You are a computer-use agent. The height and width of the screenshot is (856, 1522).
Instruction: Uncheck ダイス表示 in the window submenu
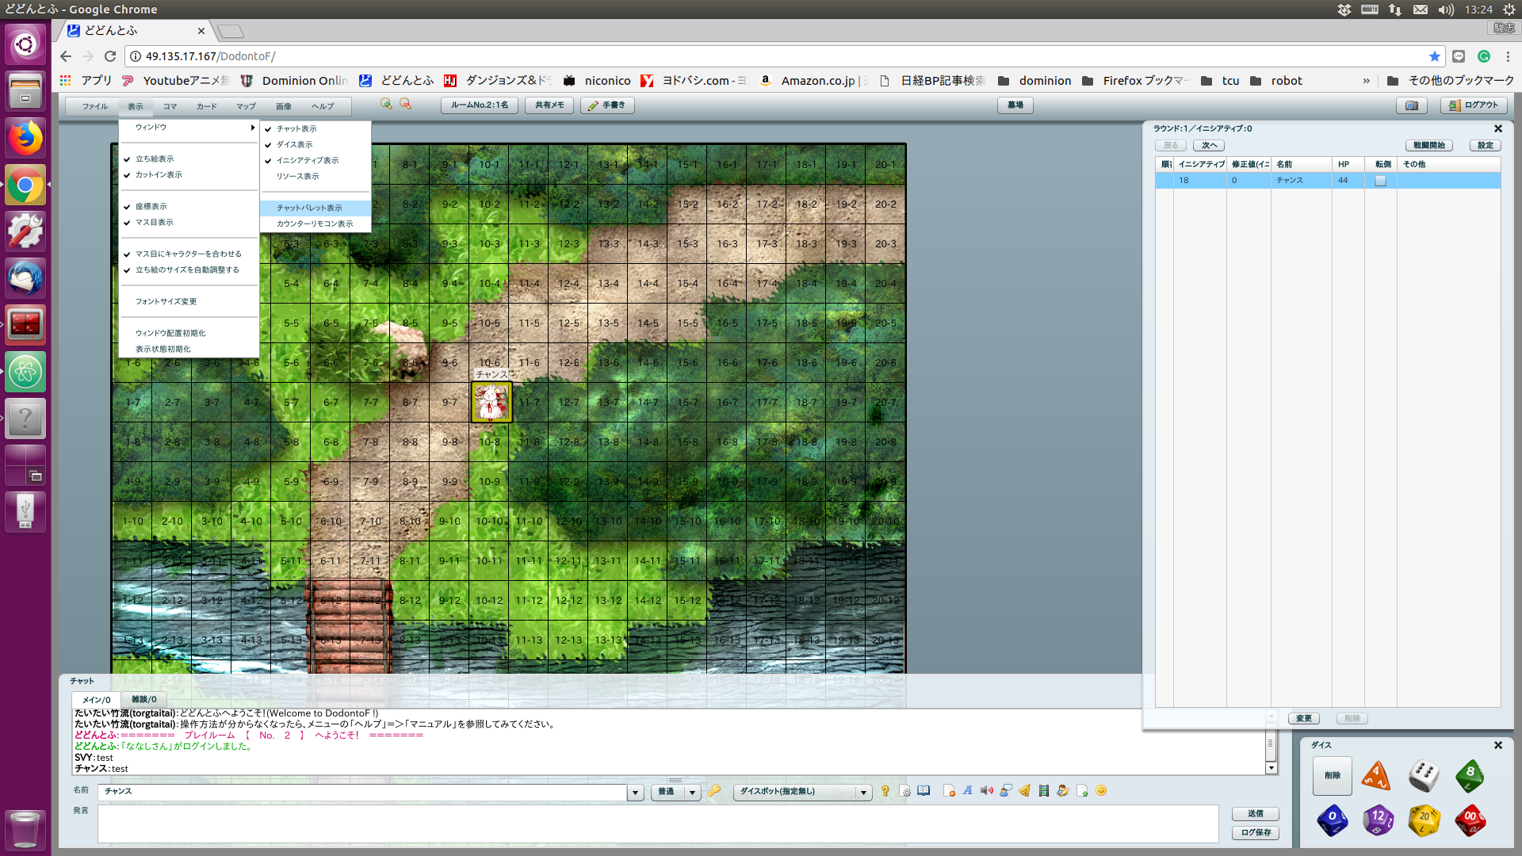(294, 145)
